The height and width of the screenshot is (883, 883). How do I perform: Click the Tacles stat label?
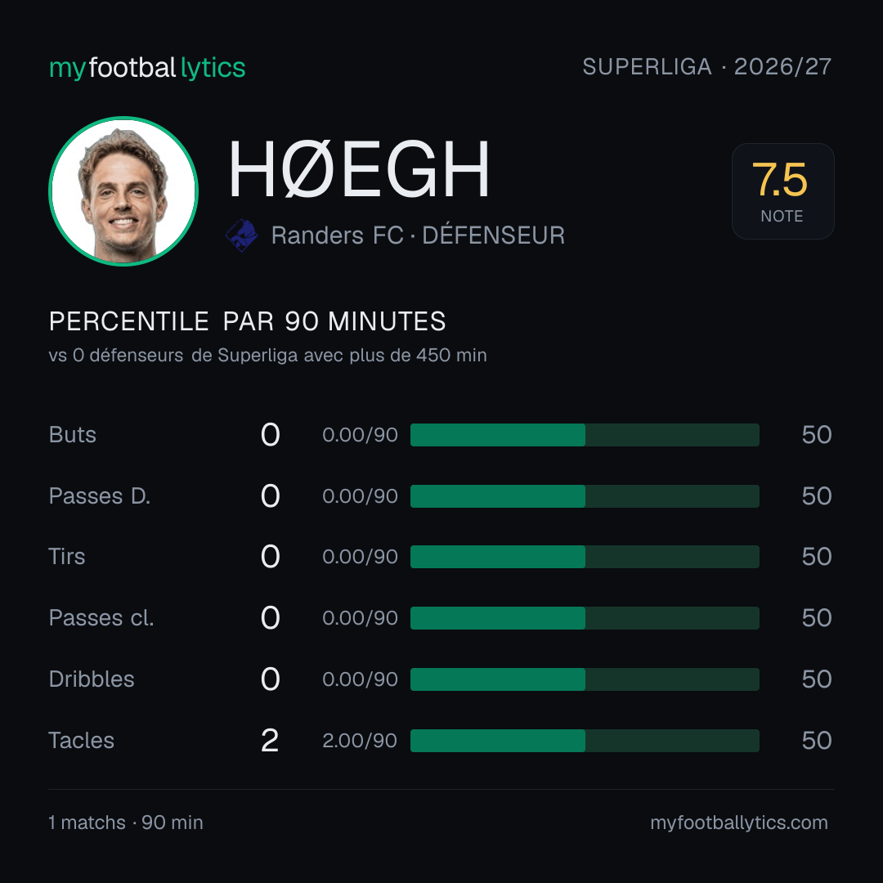[81, 741]
